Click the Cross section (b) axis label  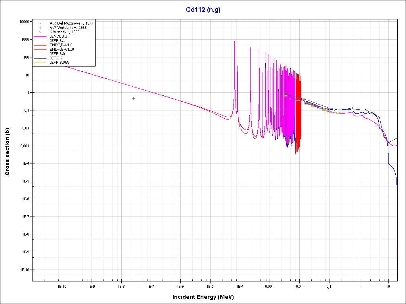tap(7, 151)
